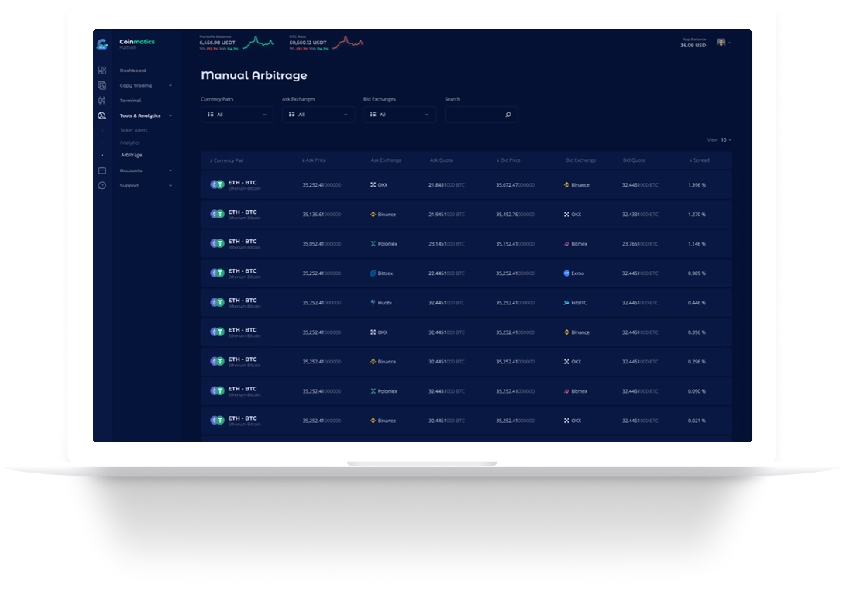The width and height of the screenshot is (843, 595).
Task: Click the BTC Rate red sparkline chart
Action: pos(348,43)
